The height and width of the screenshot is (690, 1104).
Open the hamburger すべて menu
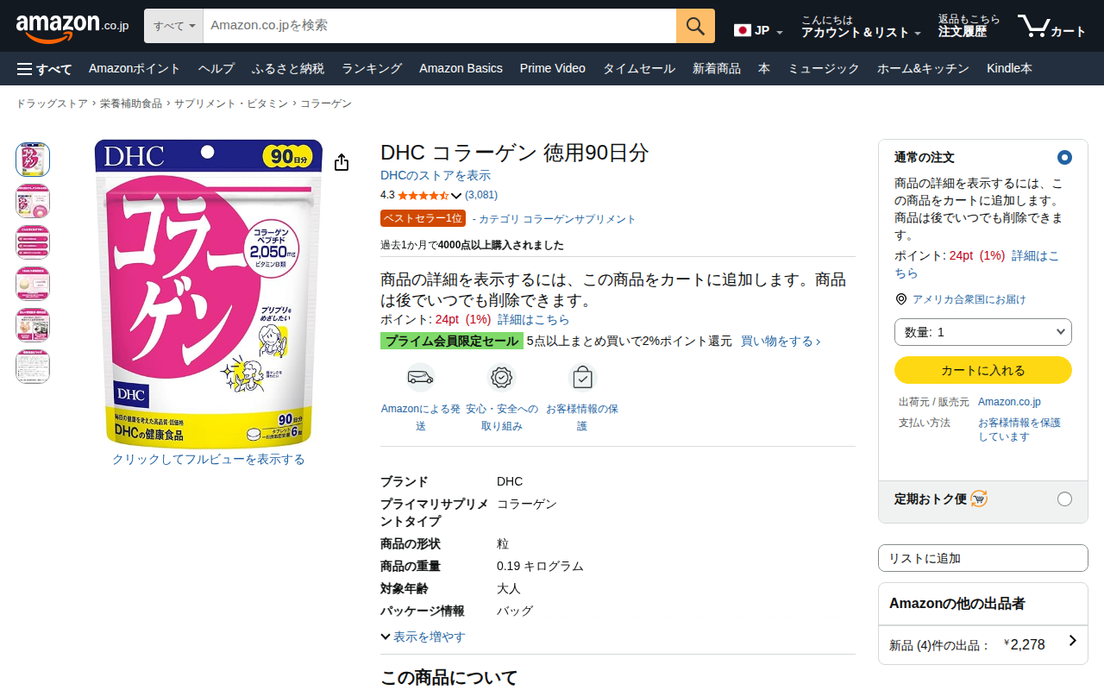pyautogui.click(x=44, y=69)
